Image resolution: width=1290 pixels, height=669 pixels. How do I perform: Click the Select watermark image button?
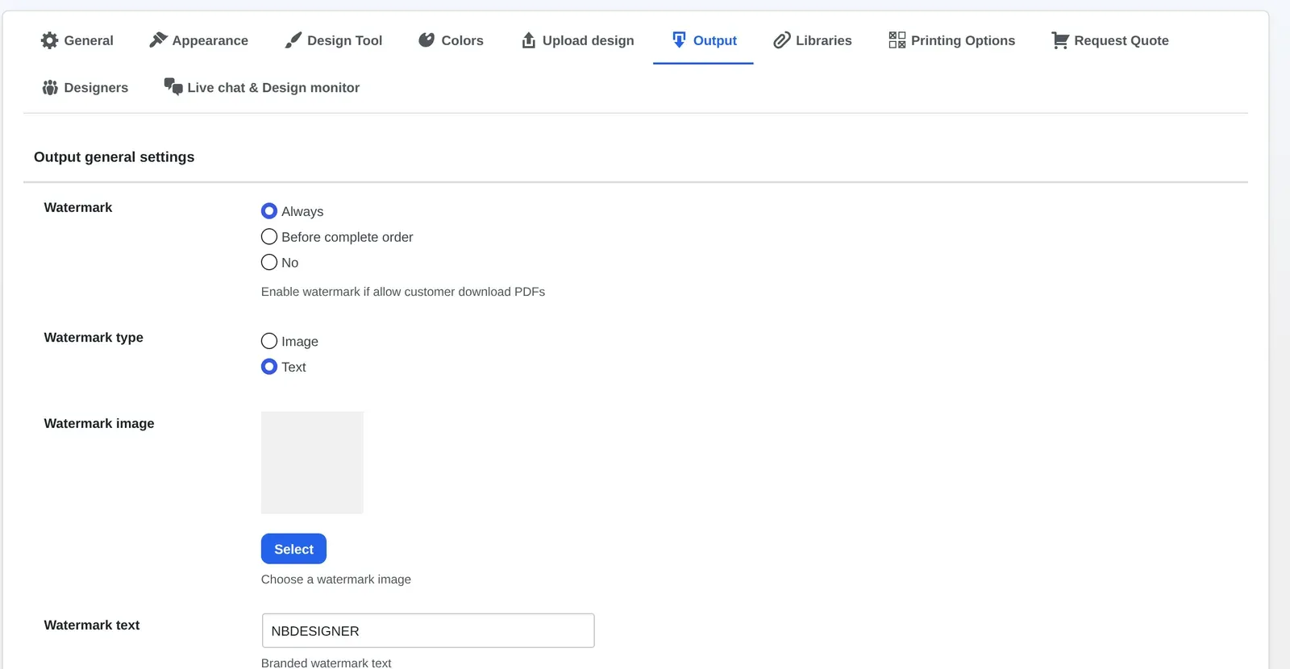pyautogui.click(x=293, y=549)
